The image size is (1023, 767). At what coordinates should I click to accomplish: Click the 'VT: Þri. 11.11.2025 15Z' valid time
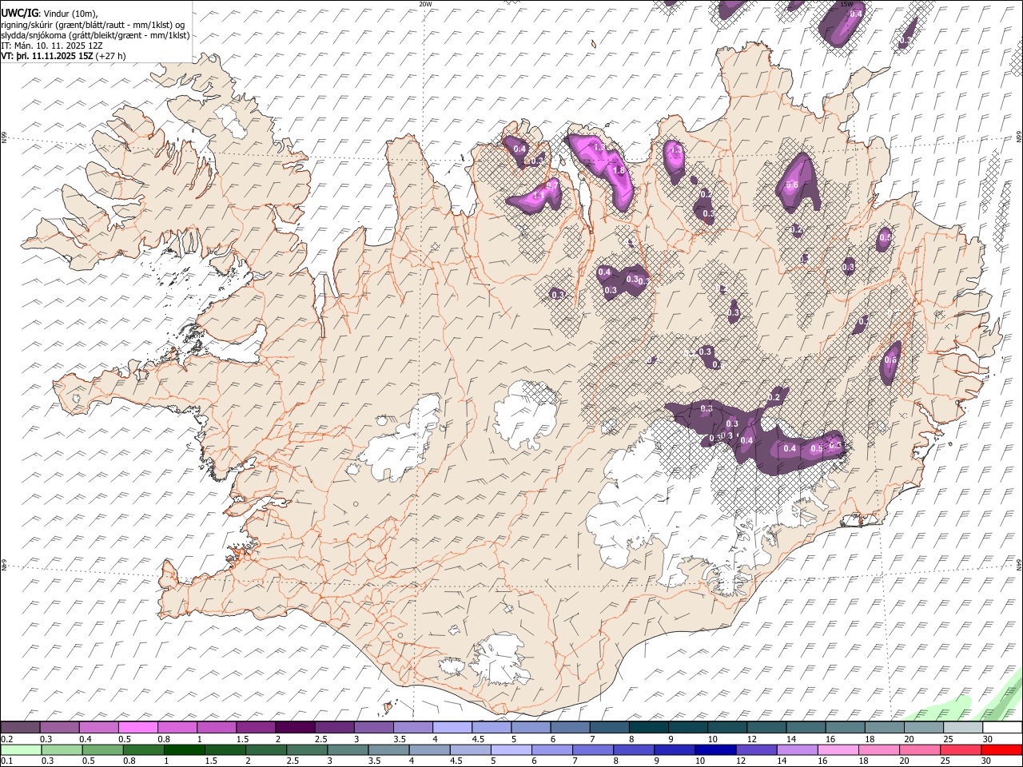[48, 56]
